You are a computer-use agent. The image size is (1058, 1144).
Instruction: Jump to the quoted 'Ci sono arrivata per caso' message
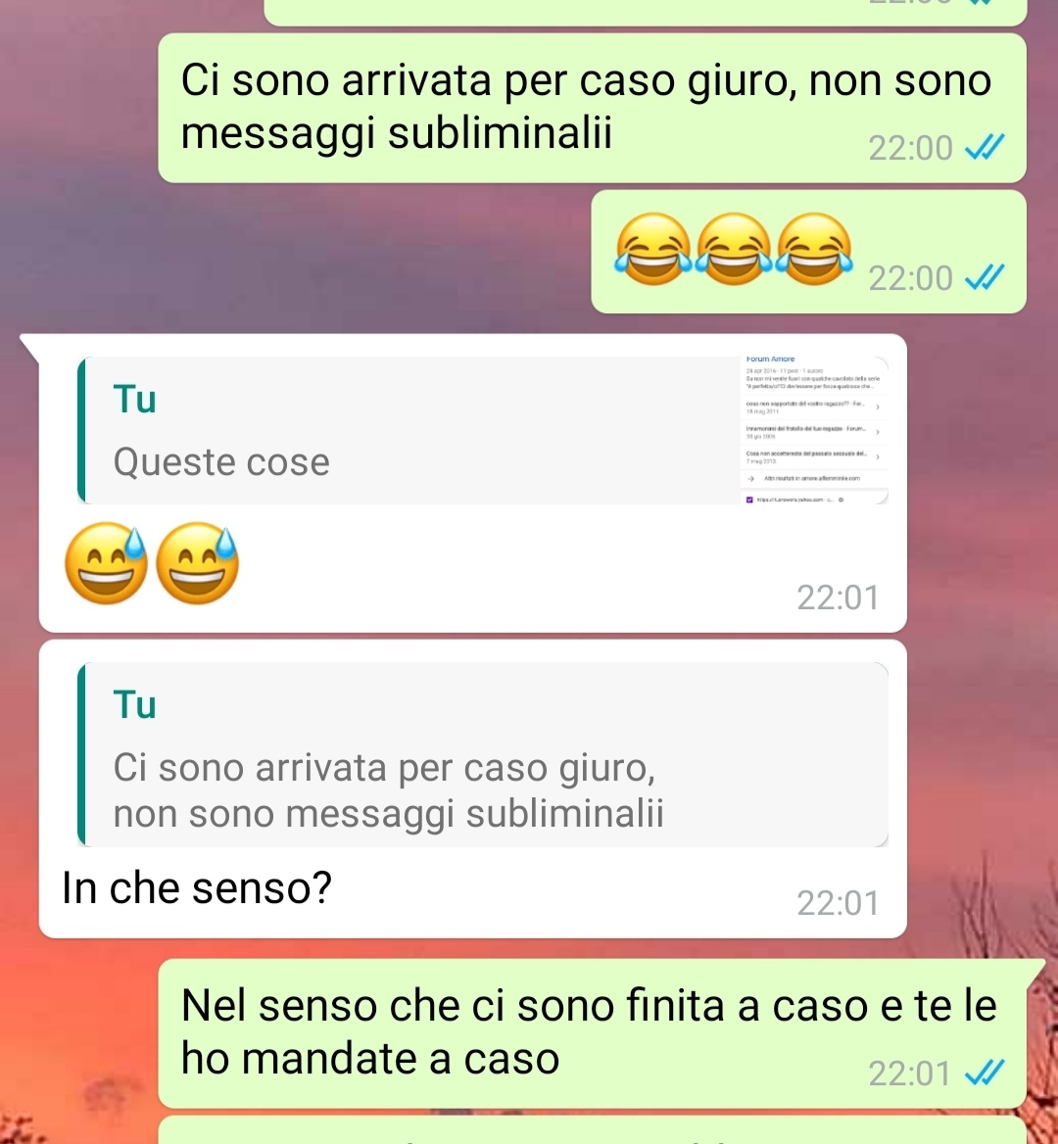483,754
